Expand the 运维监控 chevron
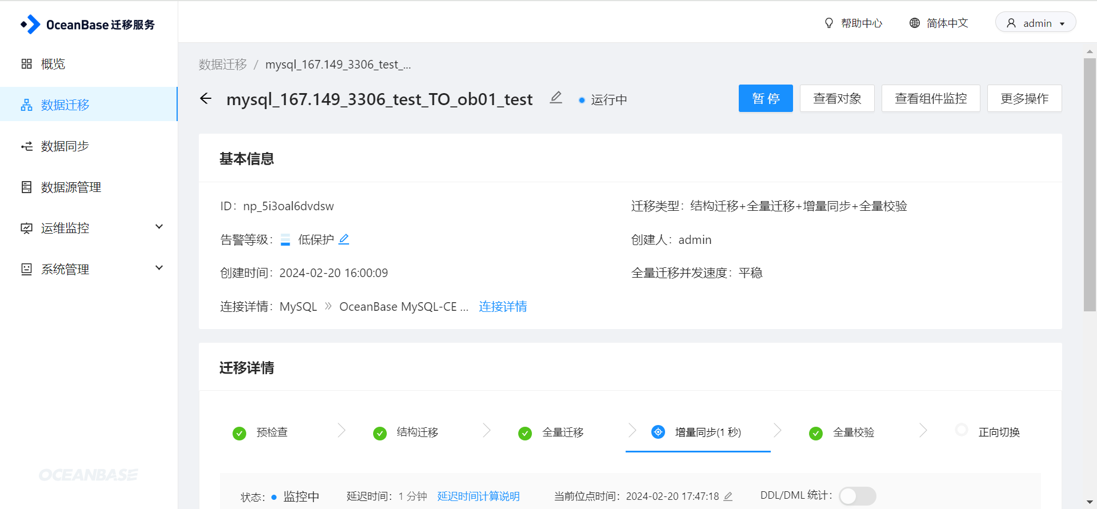This screenshot has width=1097, height=509. coord(159,227)
